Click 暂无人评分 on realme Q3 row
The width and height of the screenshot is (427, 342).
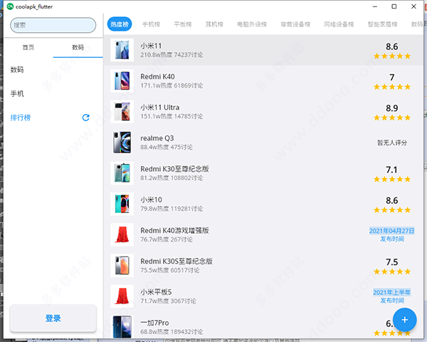coord(392,142)
